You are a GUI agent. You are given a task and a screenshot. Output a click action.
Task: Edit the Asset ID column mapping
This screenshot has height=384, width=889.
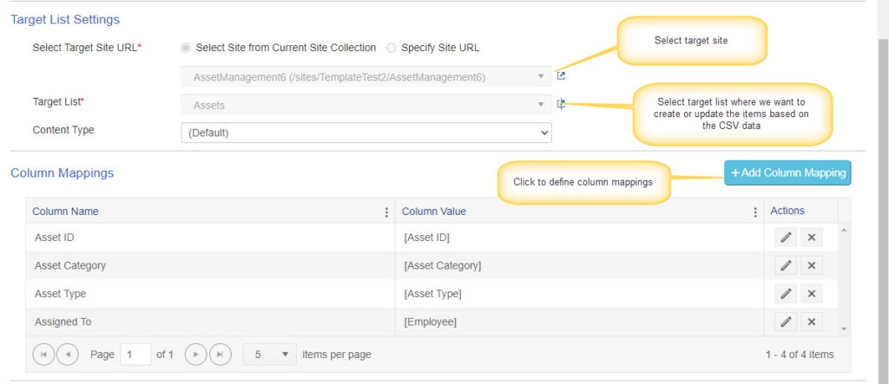click(785, 238)
